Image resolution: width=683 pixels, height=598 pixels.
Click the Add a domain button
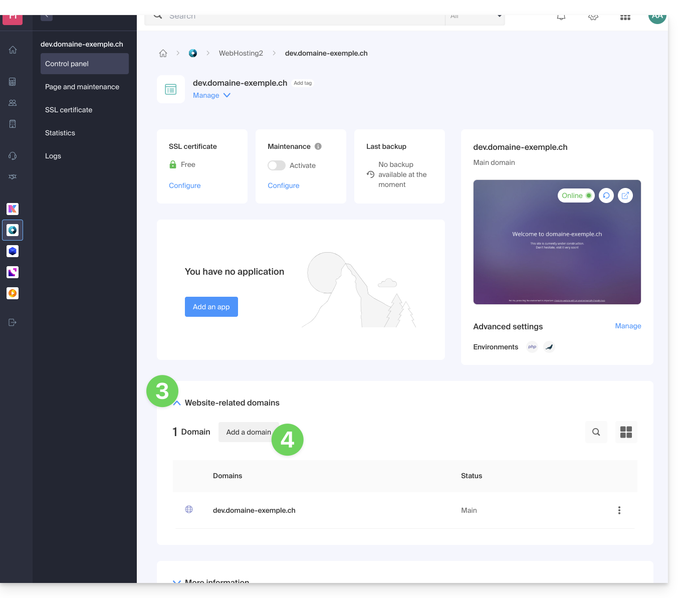click(248, 432)
